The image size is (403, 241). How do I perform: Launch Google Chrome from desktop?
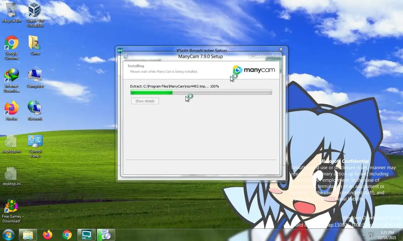(12, 48)
